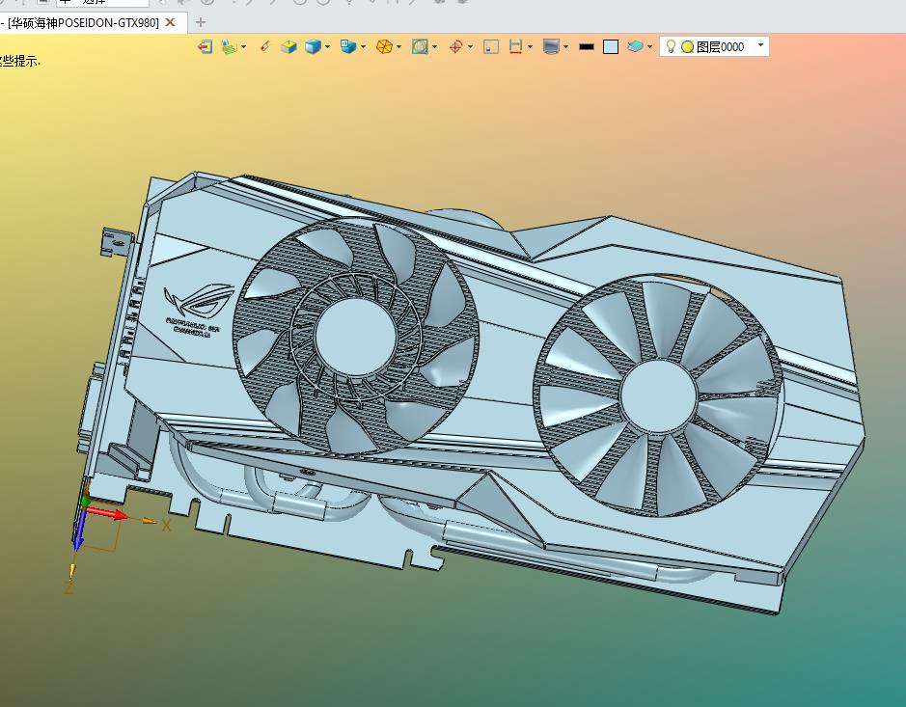Toggle the lightbulb layer visibility icon

point(671,46)
